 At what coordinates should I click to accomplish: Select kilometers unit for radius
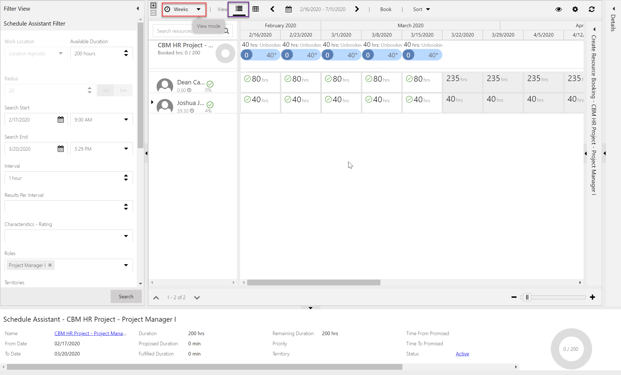(124, 90)
